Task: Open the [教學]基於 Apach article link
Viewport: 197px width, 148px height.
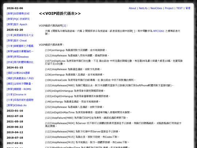Action: pyautogui.click(x=17, y=24)
